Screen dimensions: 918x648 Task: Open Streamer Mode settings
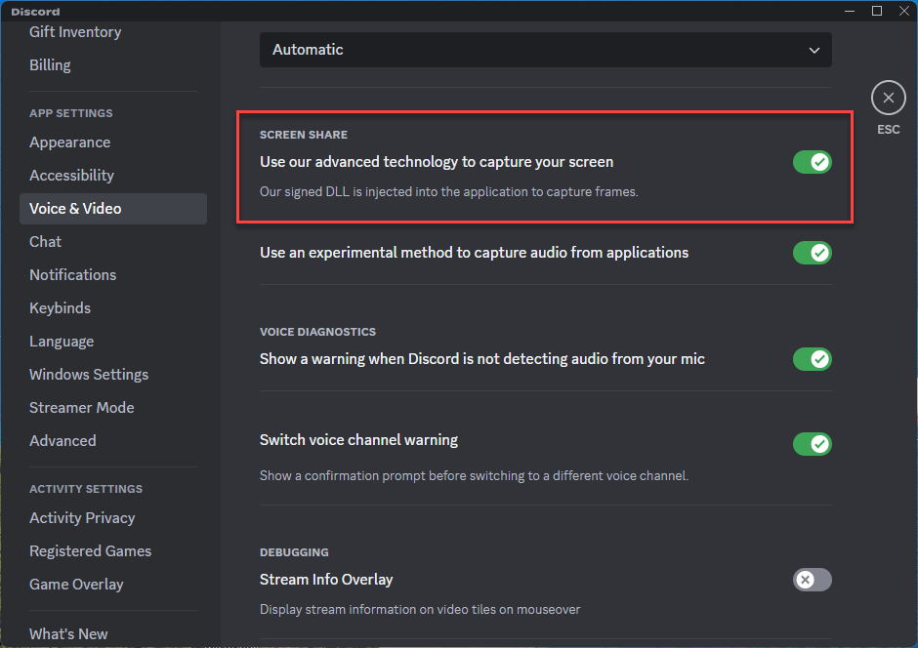click(81, 408)
